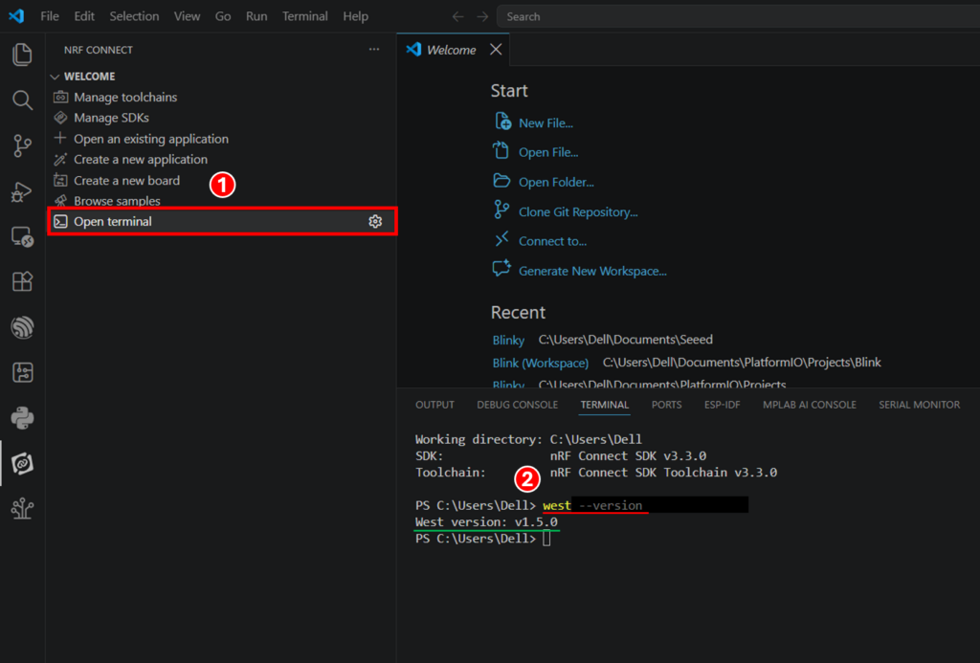
Task: Open the File menu
Action: (x=50, y=16)
